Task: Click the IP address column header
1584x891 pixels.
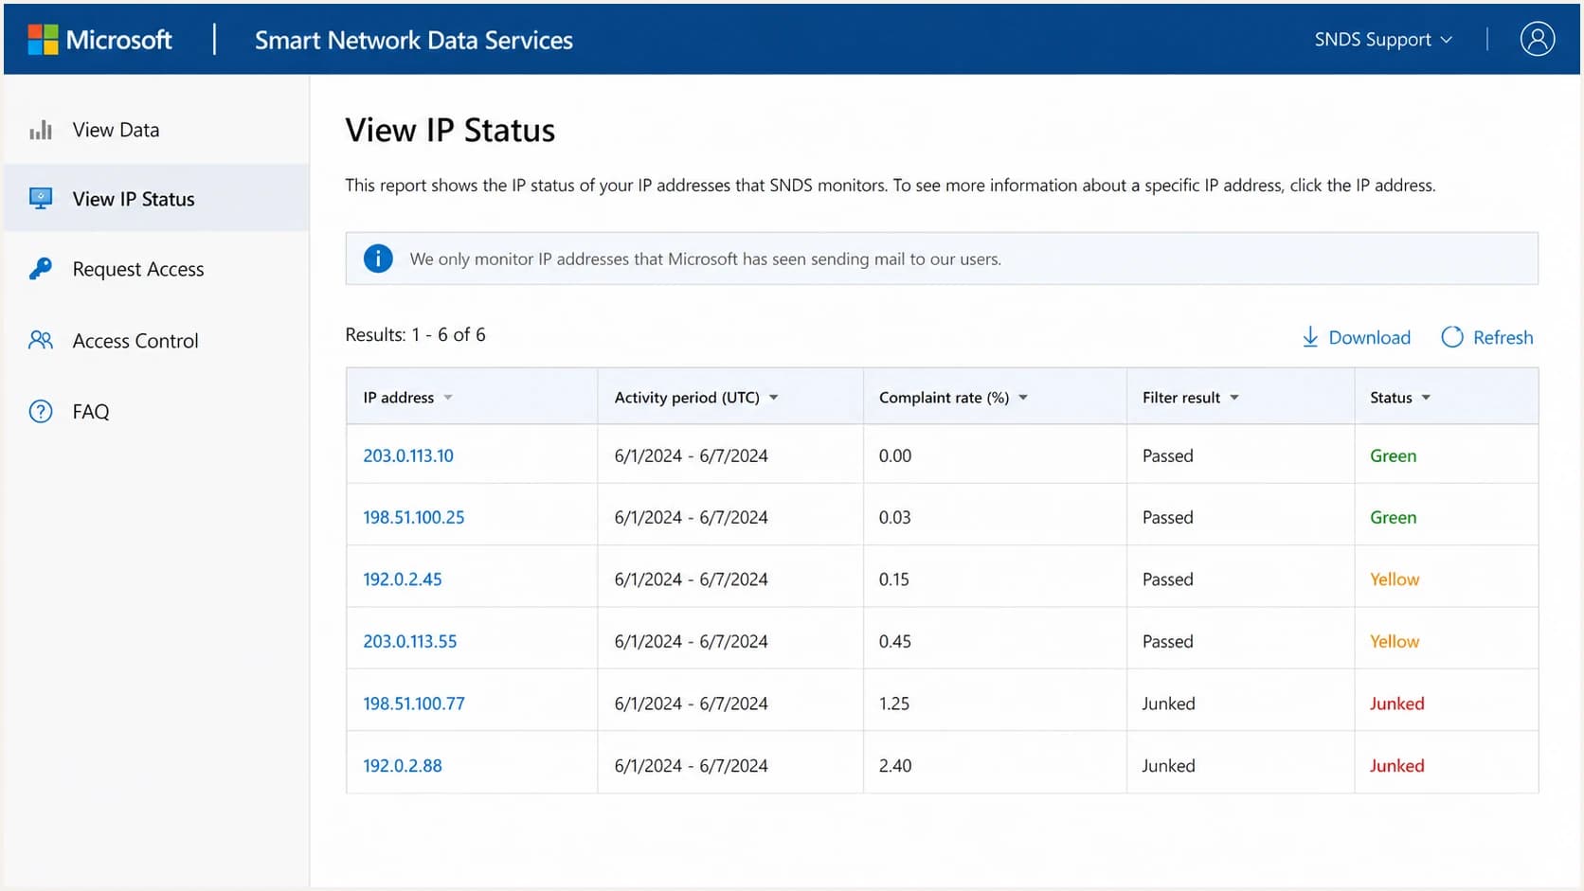Action: point(472,398)
